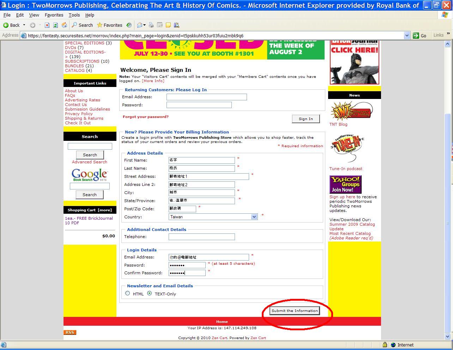The width and height of the screenshot is (453, 350).
Task: Click the First Name input field
Action: tap(202, 160)
